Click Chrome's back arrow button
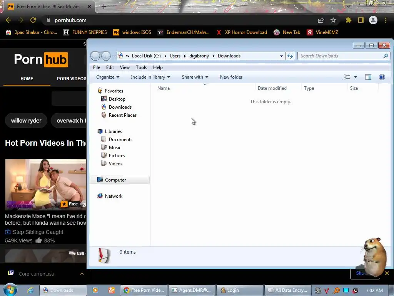394x296 pixels. point(8,20)
